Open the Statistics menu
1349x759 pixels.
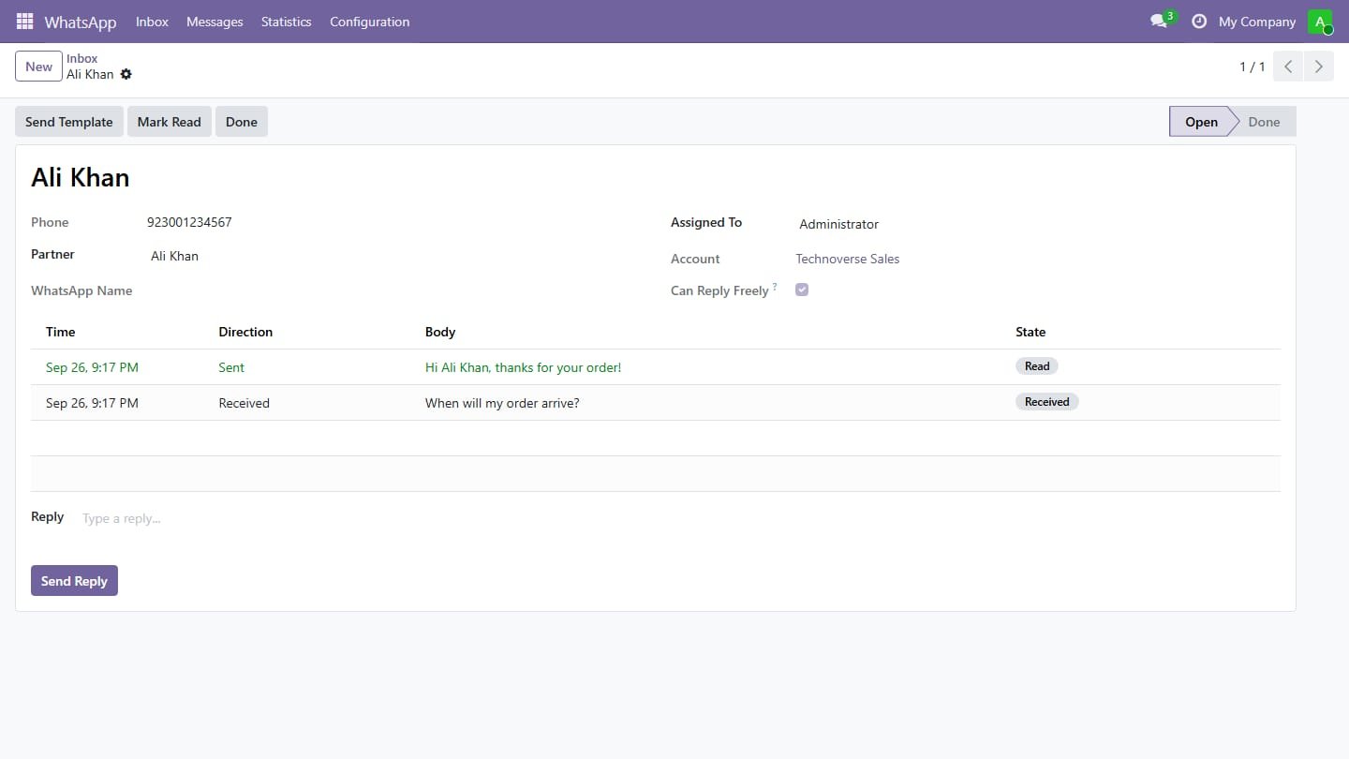(x=286, y=22)
